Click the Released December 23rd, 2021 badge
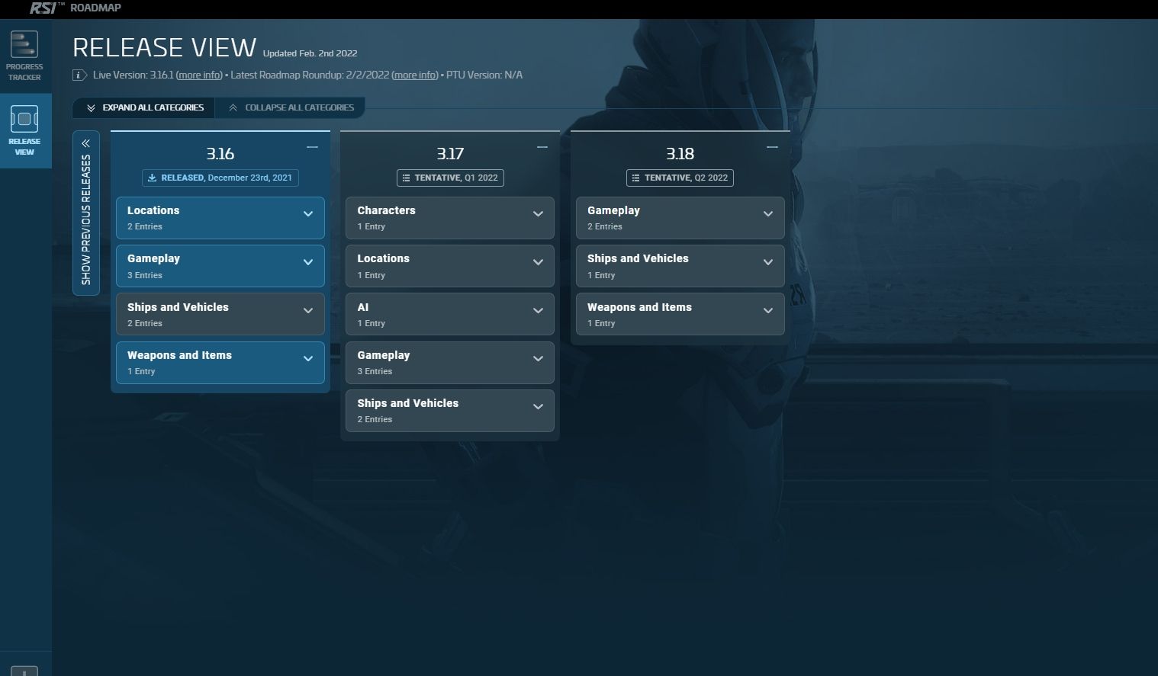The height and width of the screenshot is (676, 1158). [x=220, y=178]
